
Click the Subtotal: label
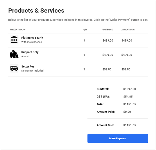pos(103,89)
